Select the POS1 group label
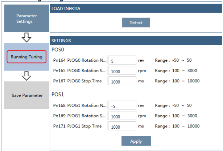223x151 pixels. coord(58,95)
